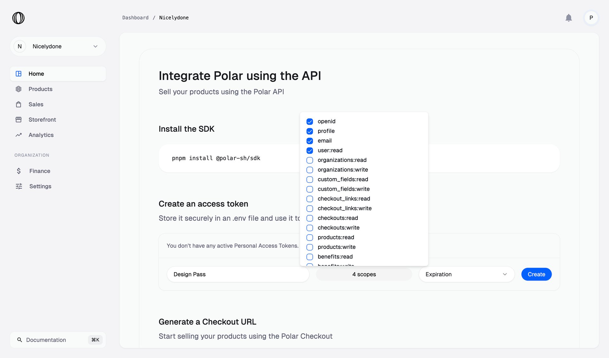Click the profile avatar
The width and height of the screenshot is (609, 358).
591,18
